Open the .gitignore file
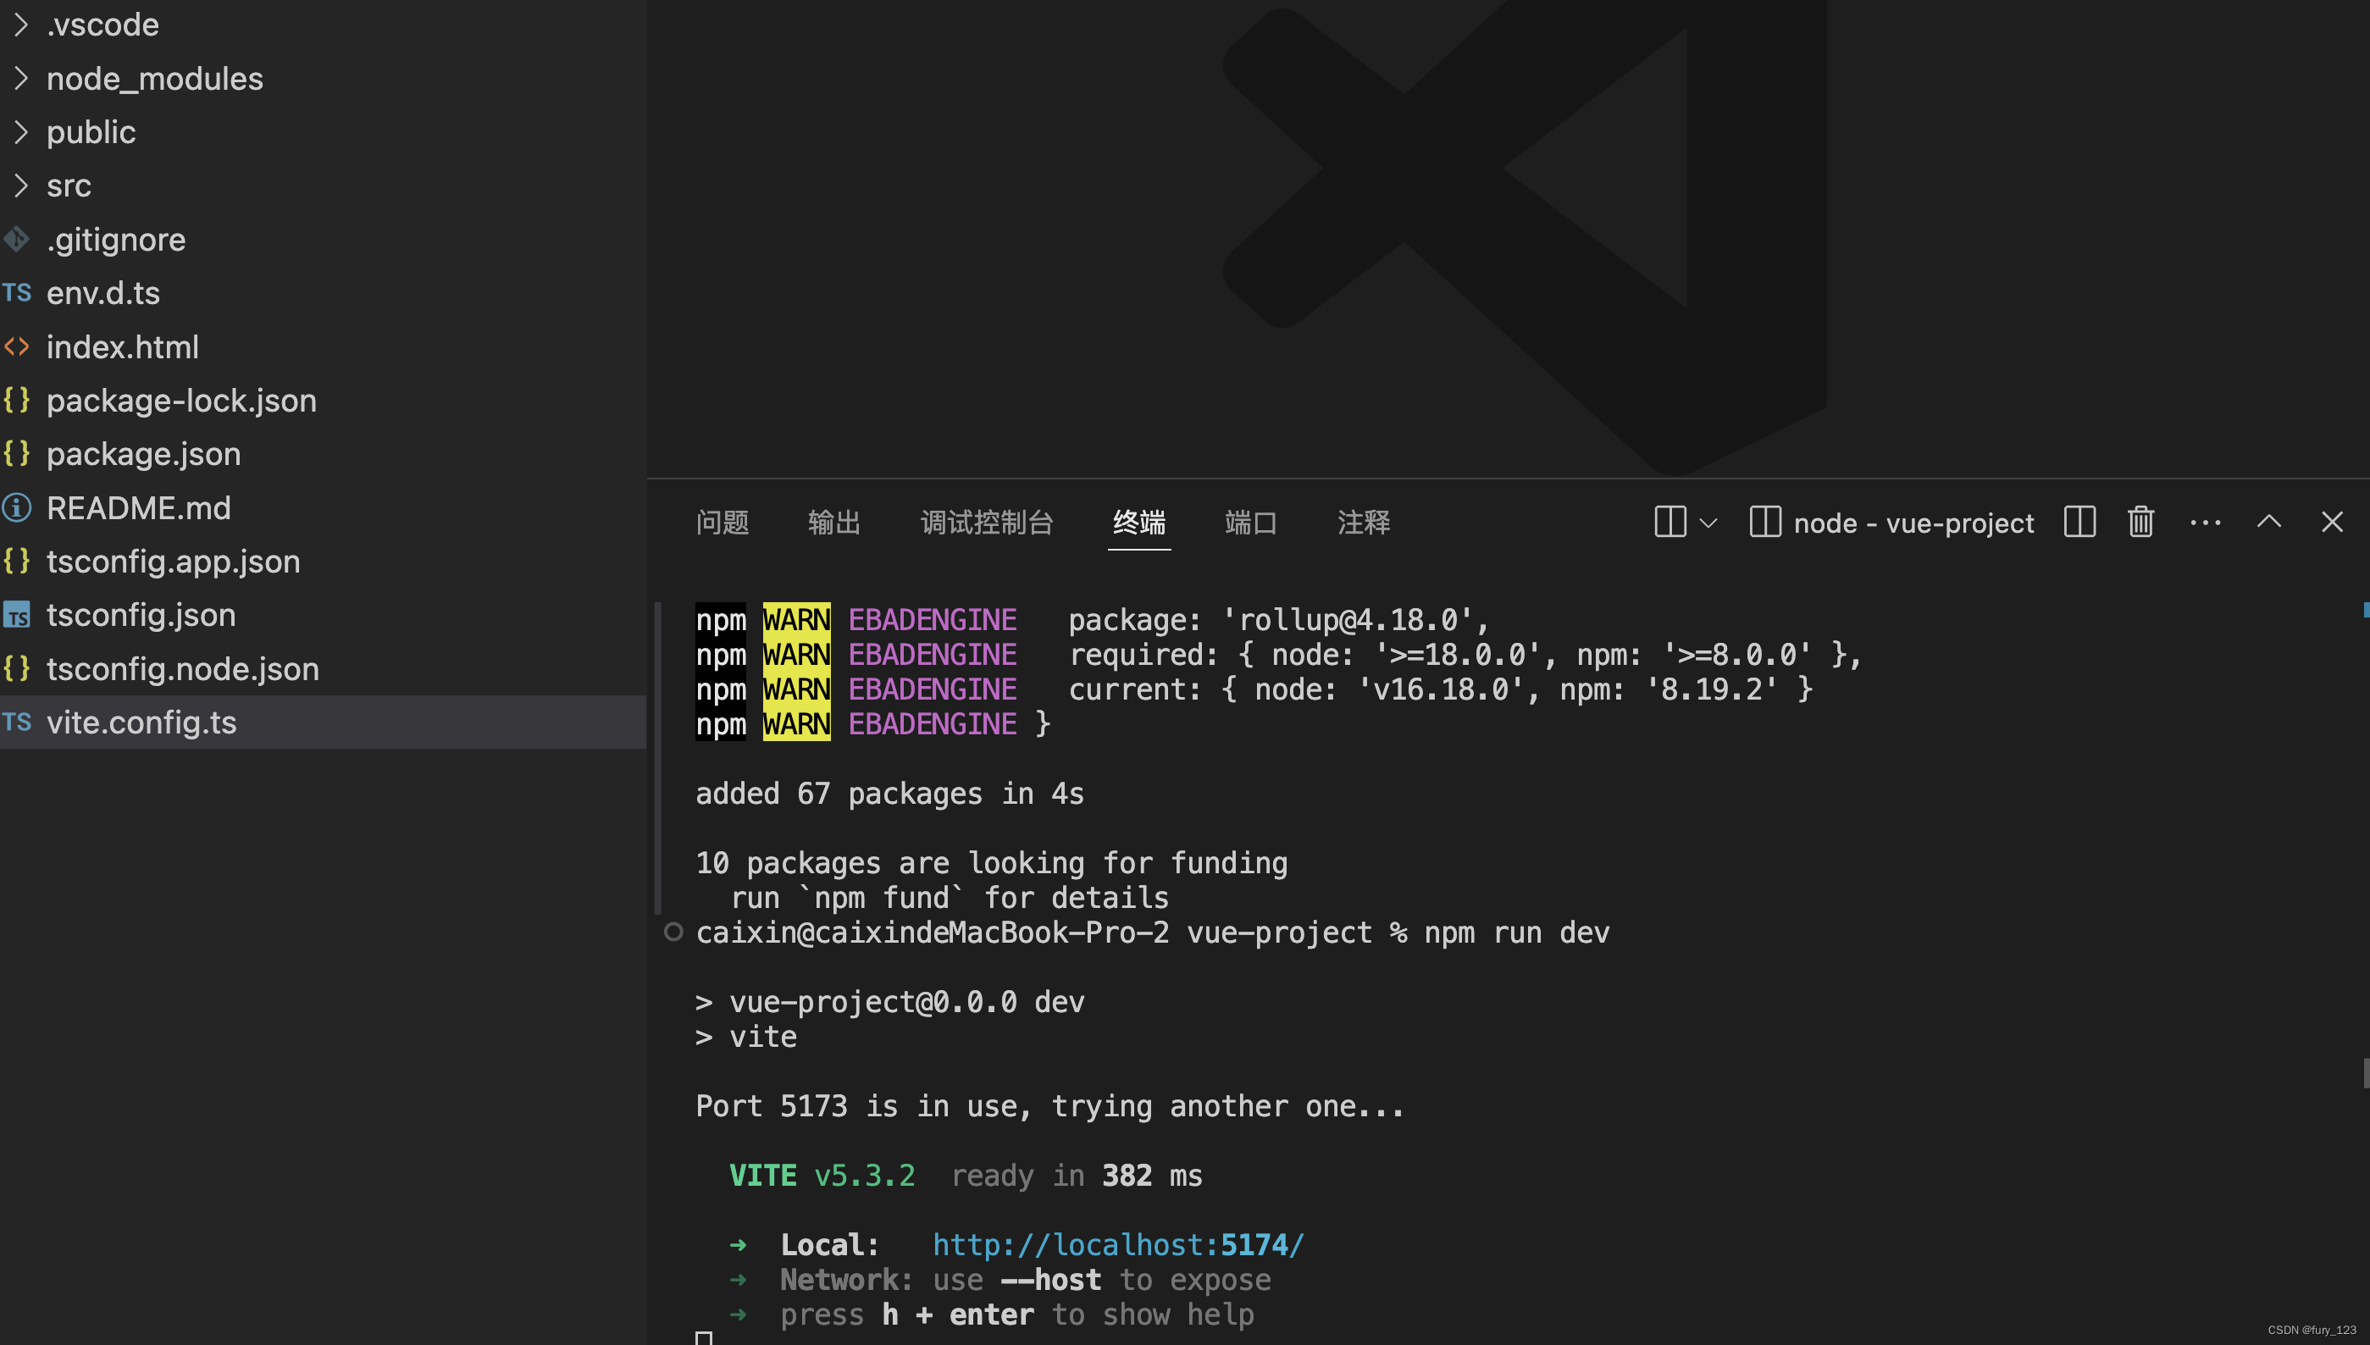This screenshot has width=2370, height=1345. point(115,239)
